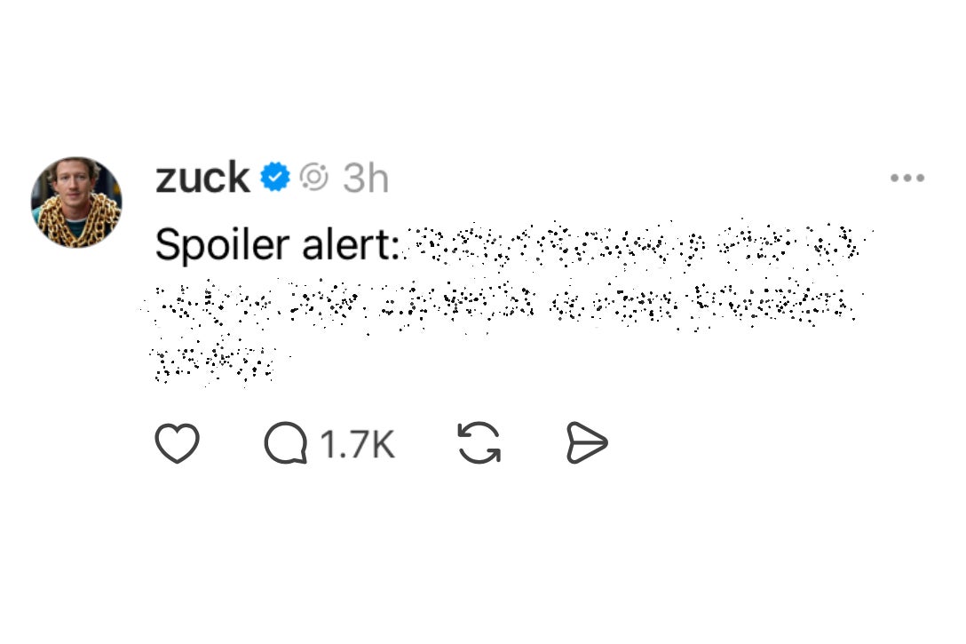Open zuck's profile picture avatar
966x644 pixels.
click(76, 203)
